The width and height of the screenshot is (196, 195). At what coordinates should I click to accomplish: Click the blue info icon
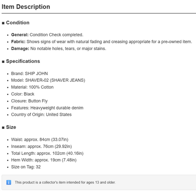pyautogui.click(x=8, y=182)
